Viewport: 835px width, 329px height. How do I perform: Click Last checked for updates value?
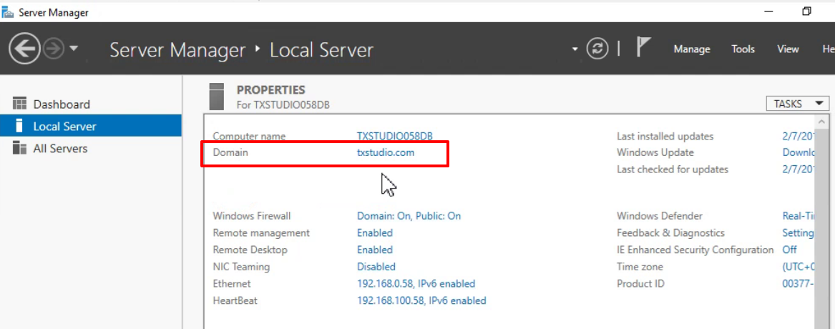[x=799, y=170]
